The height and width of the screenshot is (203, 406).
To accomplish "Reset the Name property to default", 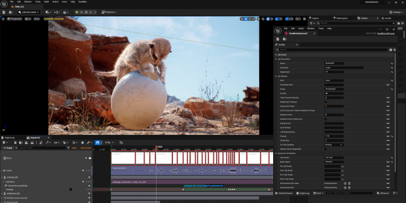I will (x=392, y=63).
